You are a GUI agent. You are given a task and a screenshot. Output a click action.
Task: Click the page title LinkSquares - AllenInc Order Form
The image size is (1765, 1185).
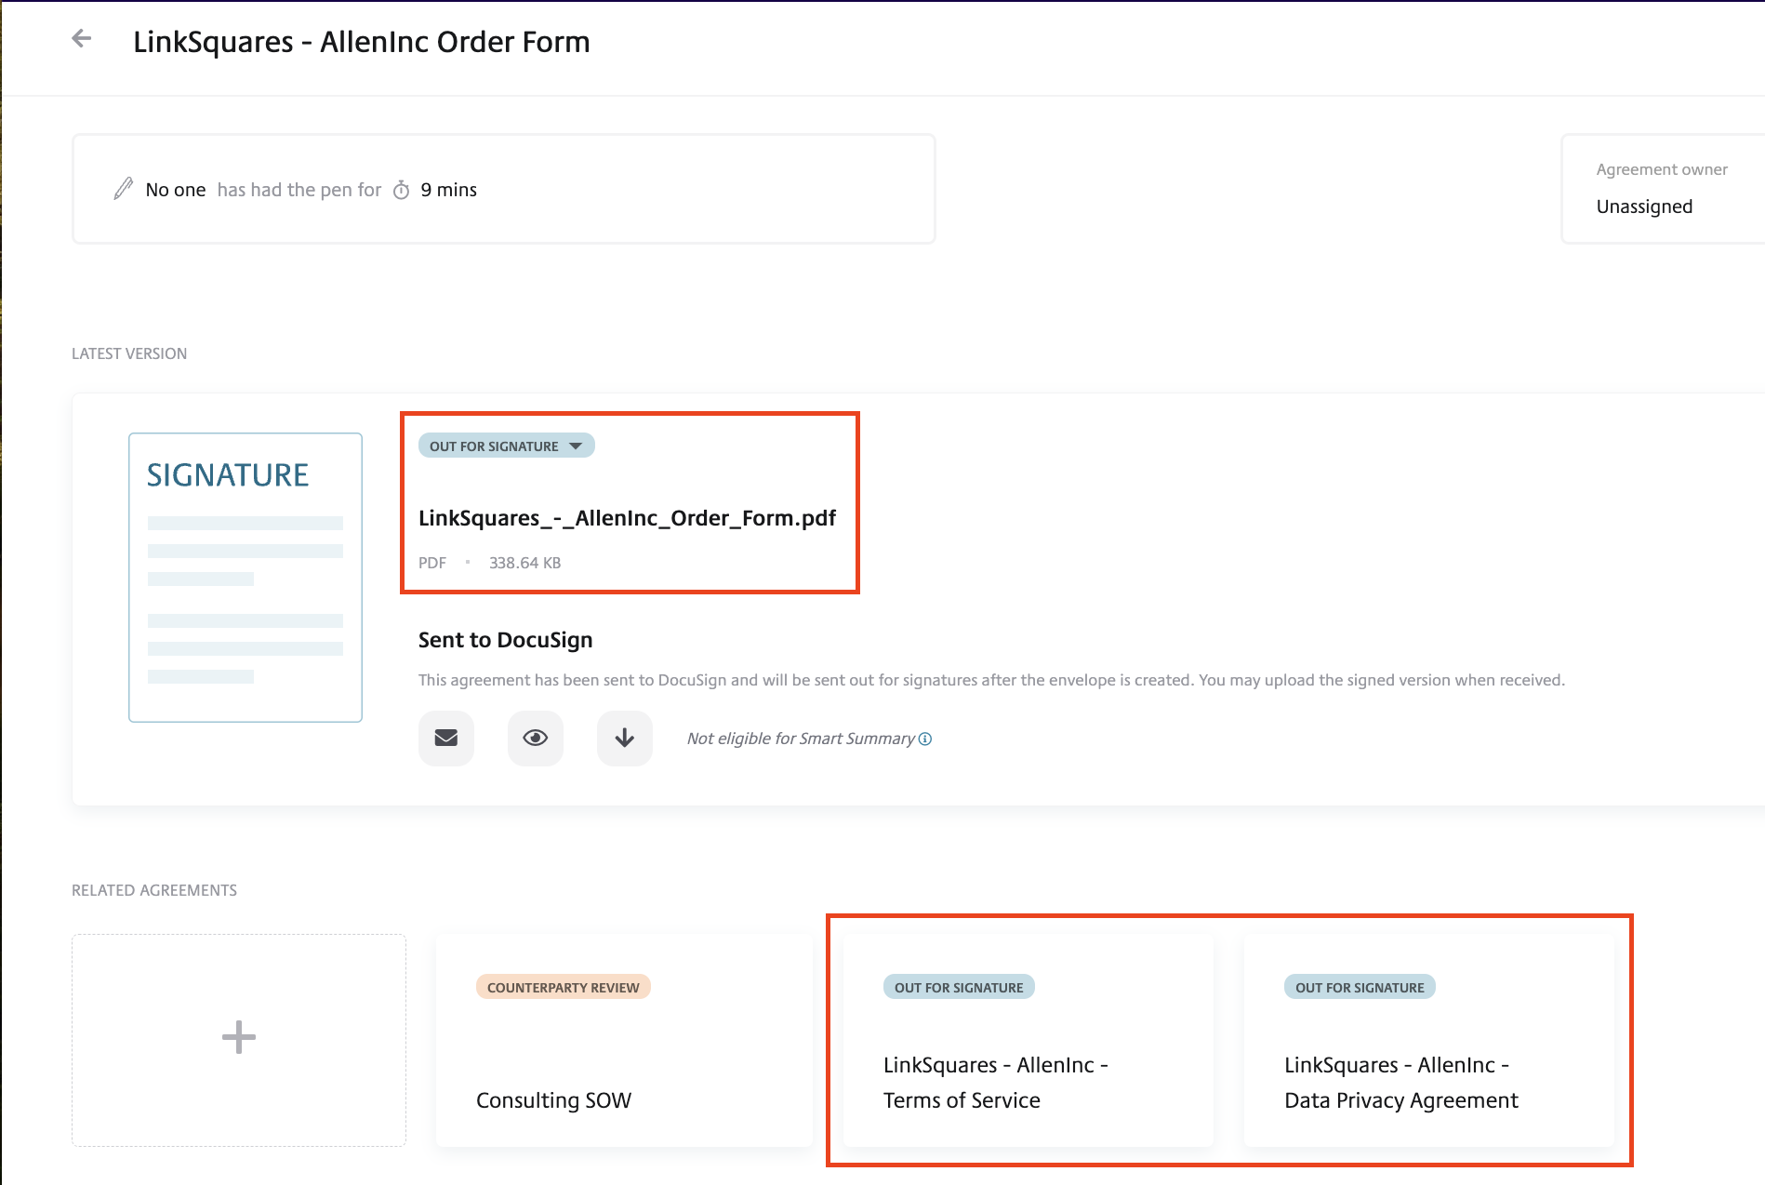pyautogui.click(x=362, y=42)
